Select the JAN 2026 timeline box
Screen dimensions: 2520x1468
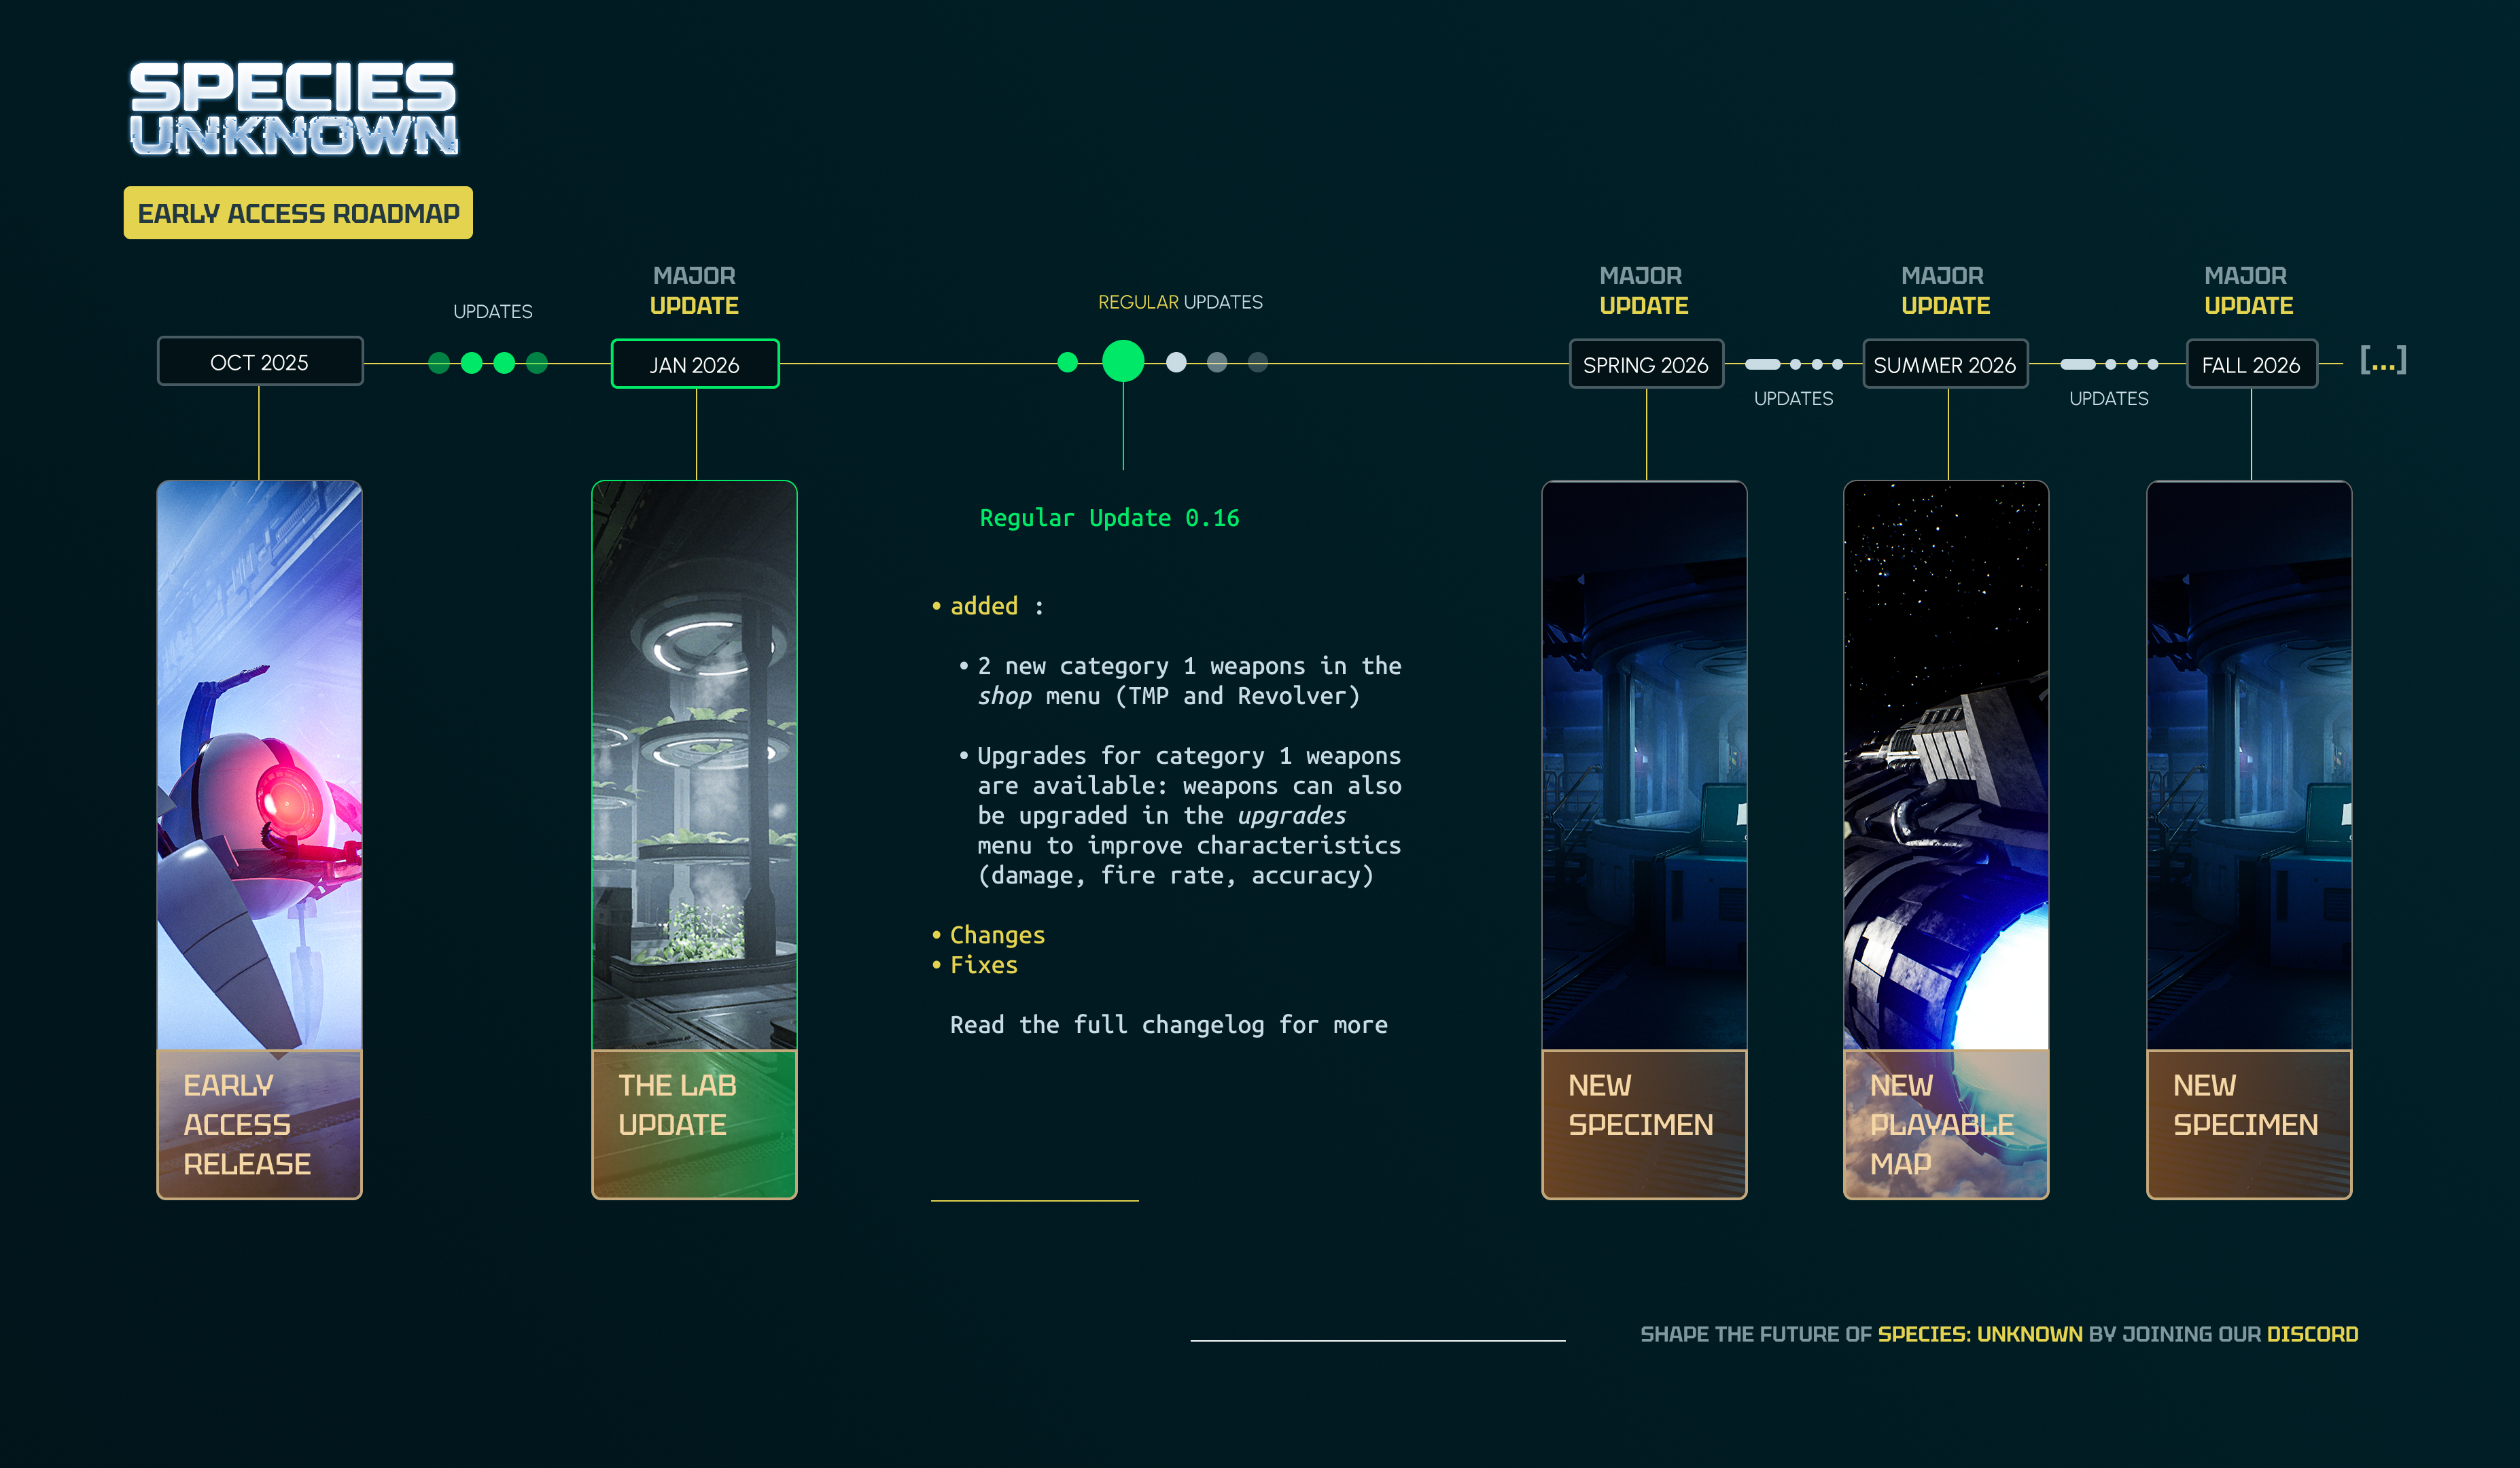coord(695,365)
